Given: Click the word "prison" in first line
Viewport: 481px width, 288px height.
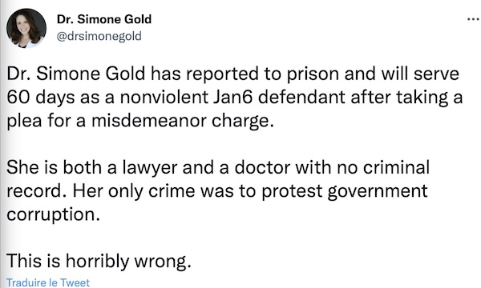Looking at the screenshot, I should (313, 74).
